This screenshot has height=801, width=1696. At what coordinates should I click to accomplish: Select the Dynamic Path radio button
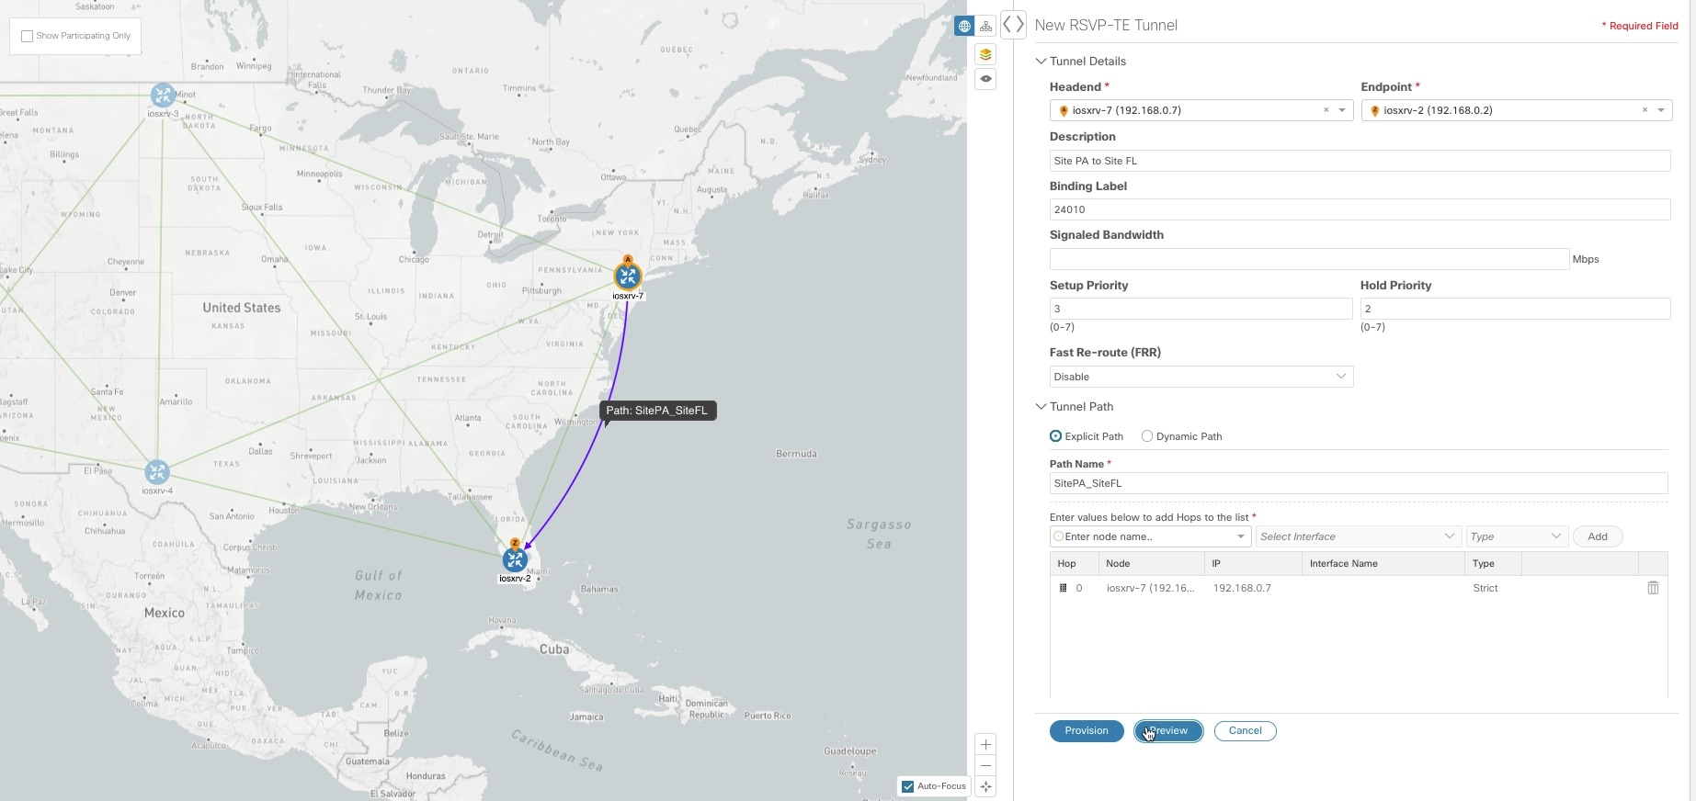pos(1147,436)
